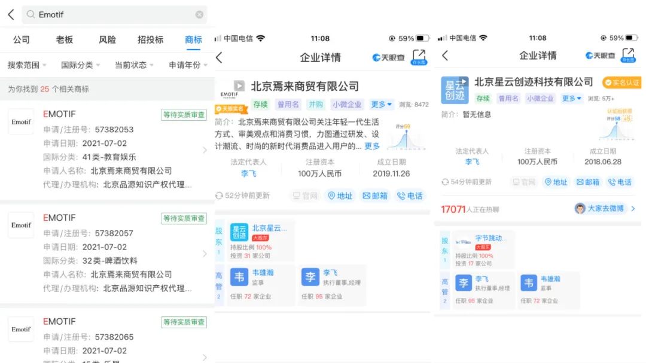Open 地址 for 北京焉来商贸有限公司
Viewport: 646px width, 363px height.
pos(339,196)
